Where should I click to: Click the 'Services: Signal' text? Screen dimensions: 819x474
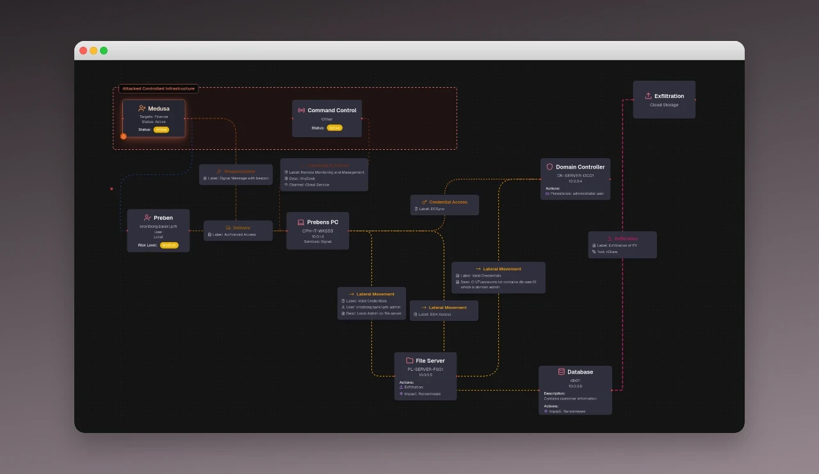pyautogui.click(x=318, y=241)
